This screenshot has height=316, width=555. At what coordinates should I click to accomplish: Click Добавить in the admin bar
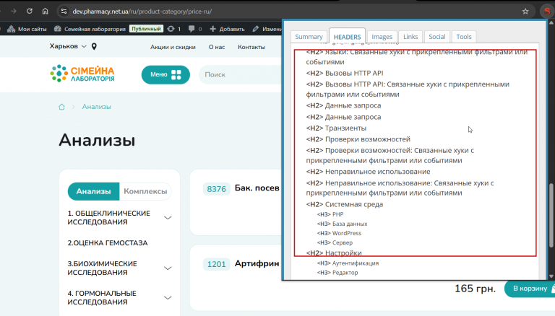(x=227, y=29)
